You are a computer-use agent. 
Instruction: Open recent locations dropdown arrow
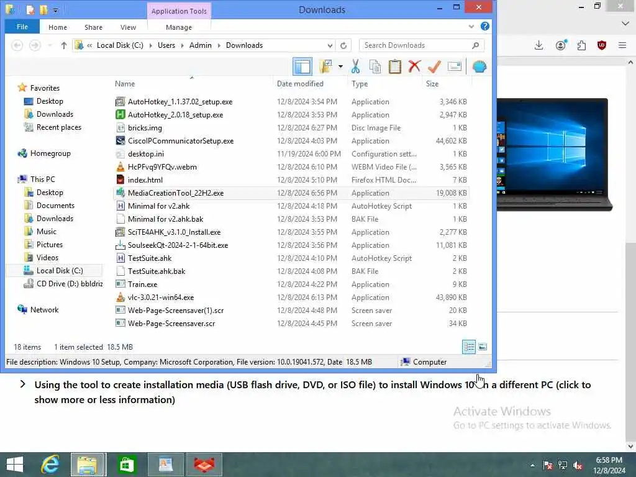pos(50,45)
